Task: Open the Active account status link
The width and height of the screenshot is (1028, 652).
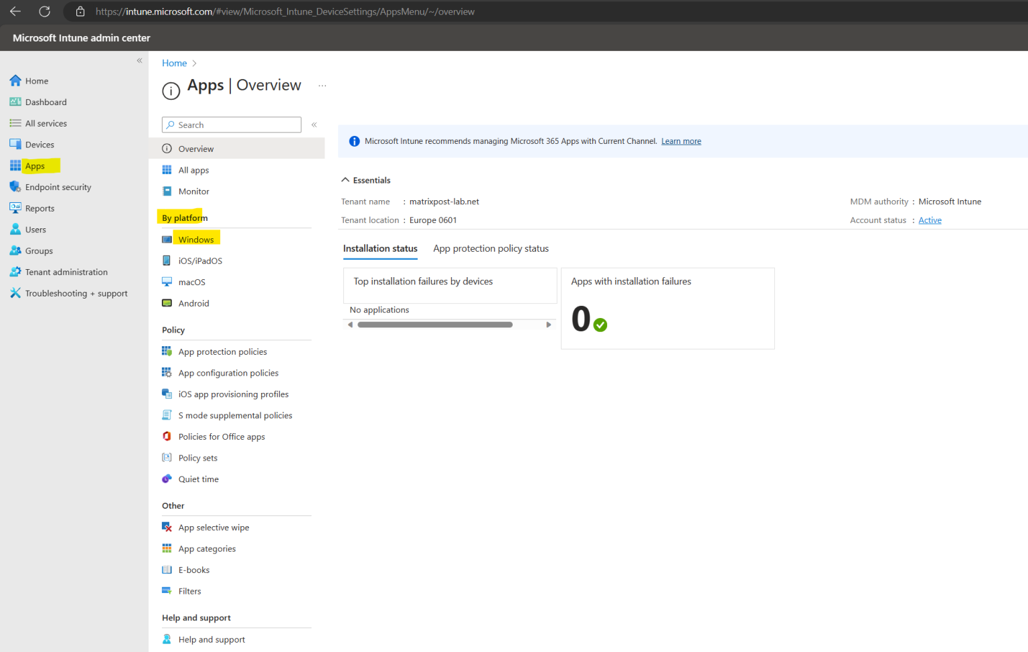Action: point(930,220)
